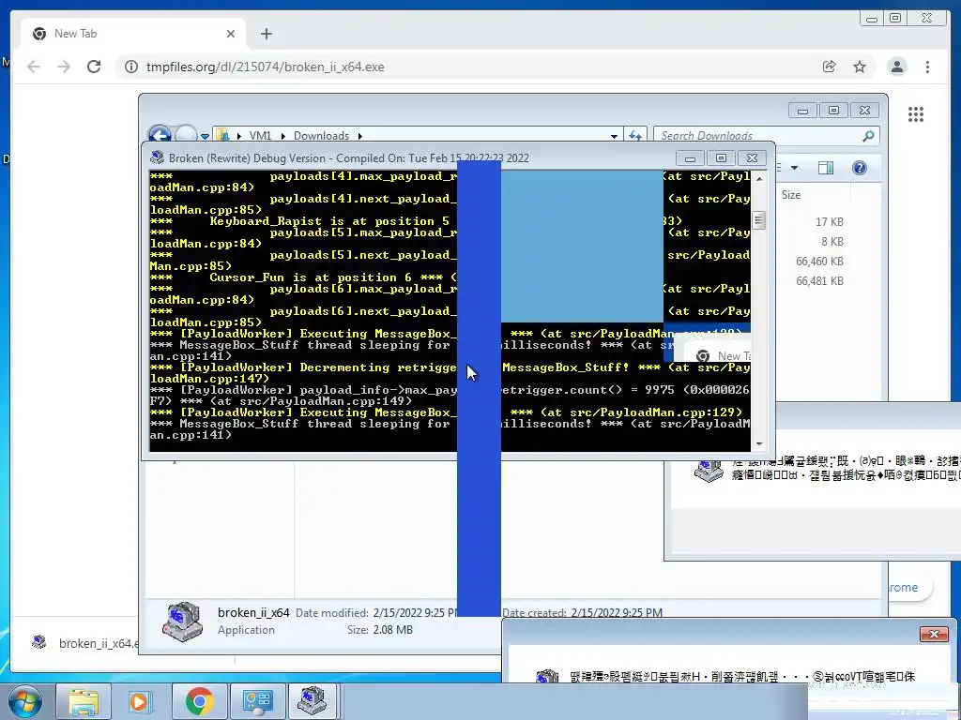Image resolution: width=961 pixels, height=720 pixels.
Task: Click the Downloads breadcrumb in Explorer
Action: tap(321, 136)
